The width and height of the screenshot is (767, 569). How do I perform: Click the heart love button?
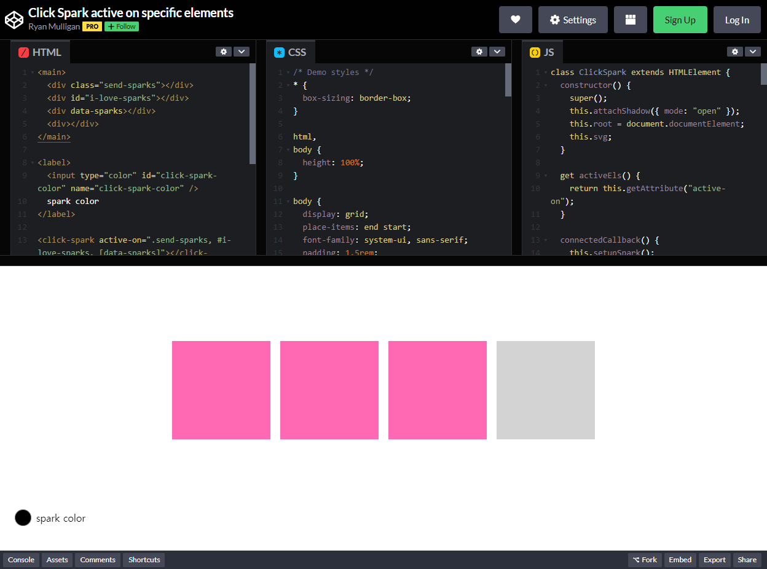tap(515, 20)
